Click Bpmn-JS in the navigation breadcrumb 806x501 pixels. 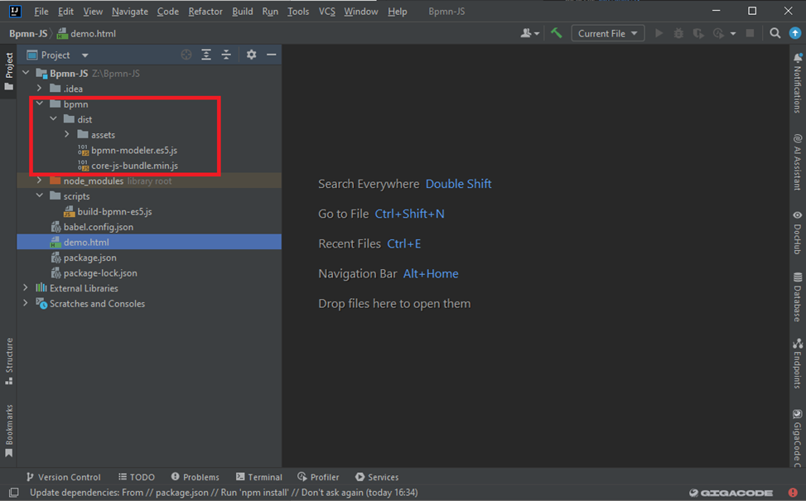tap(28, 34)
